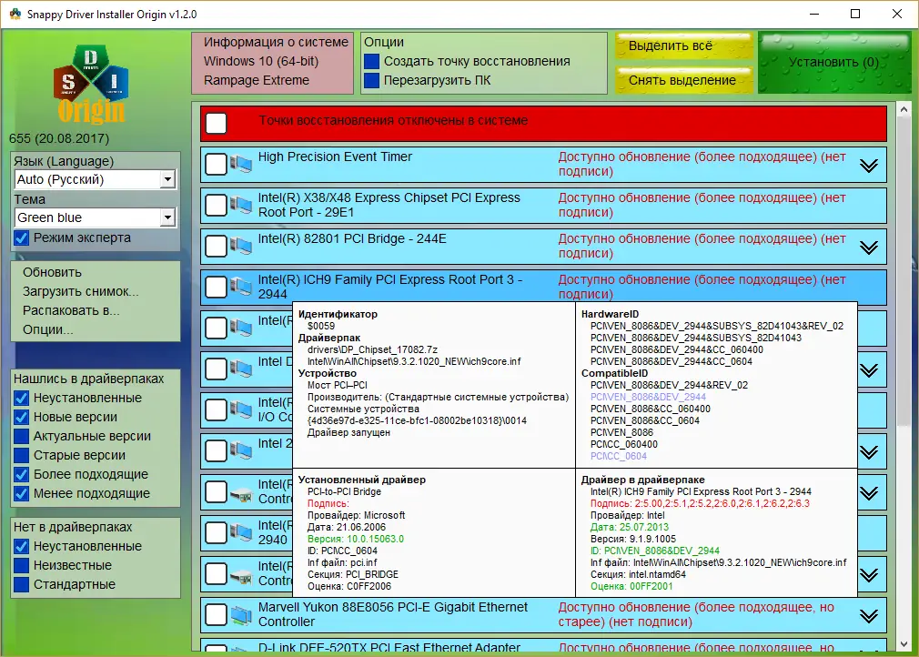Disable the 'Режим эксперта' checkbox
The height and width of the screenshot is (657, 919).
[x=22, y=238]
